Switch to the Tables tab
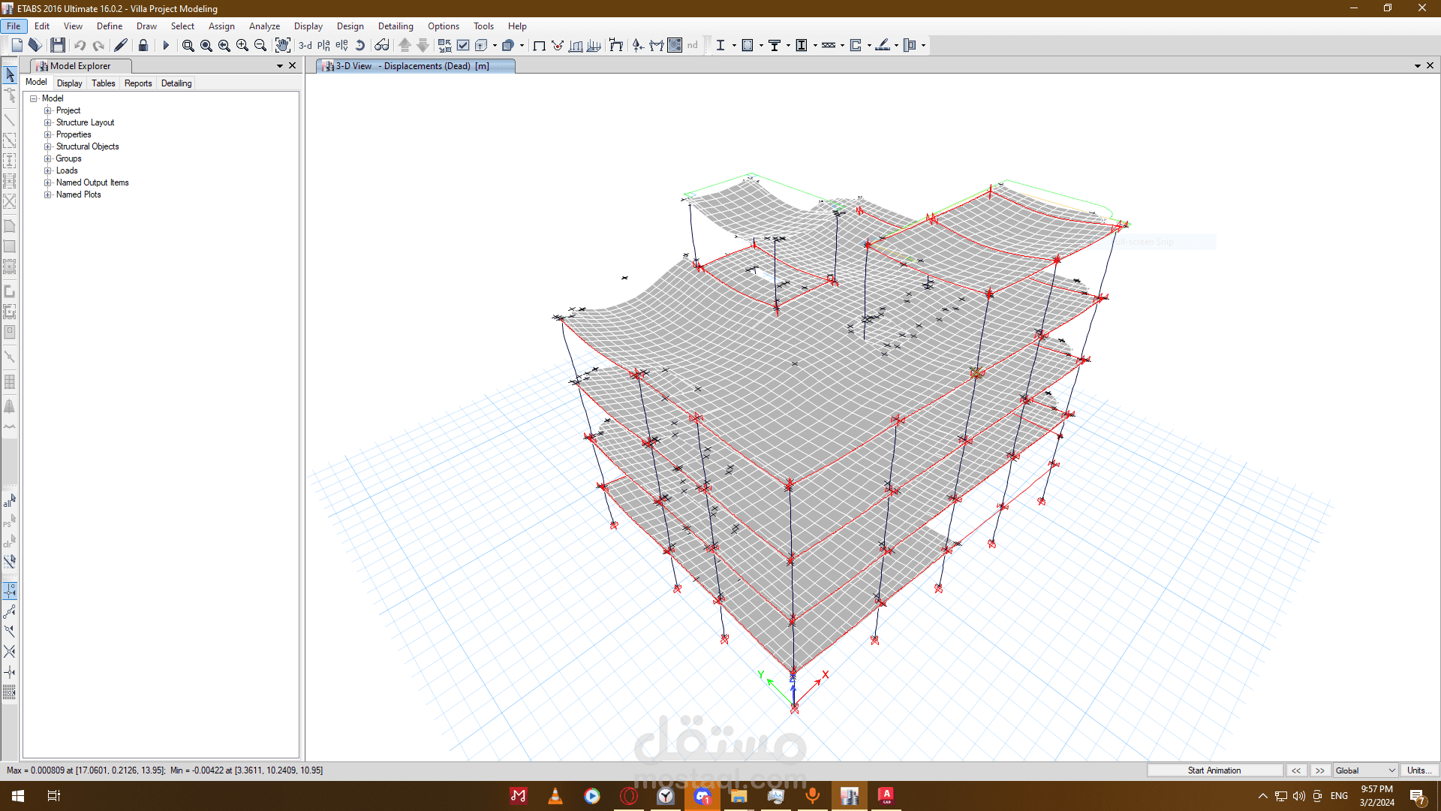Screen dimensions: 1441x811 (104, 83)
